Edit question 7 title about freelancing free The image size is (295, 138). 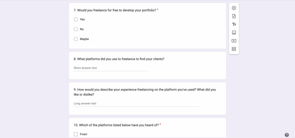coord(115,10)
